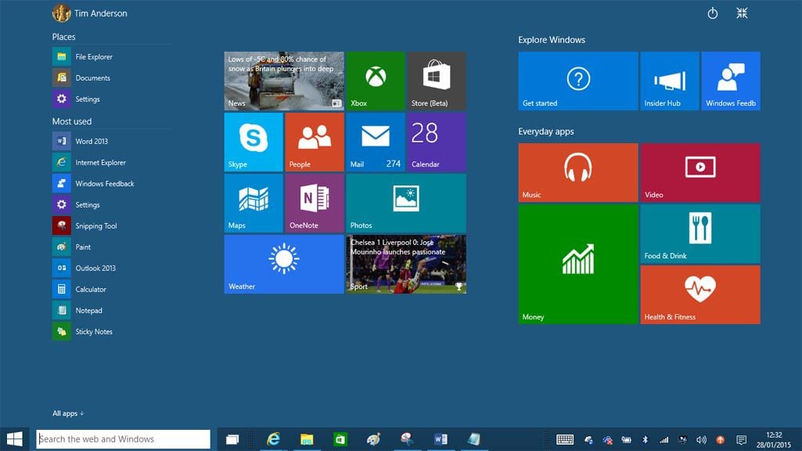802x451 pixels.
Task: Open Paint from the taskbar
Action: tap(373, 439)
